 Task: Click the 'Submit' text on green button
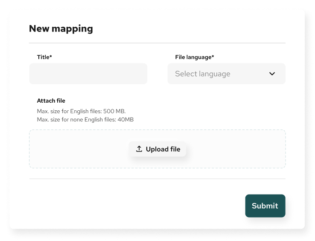click(x=265, y=206)
